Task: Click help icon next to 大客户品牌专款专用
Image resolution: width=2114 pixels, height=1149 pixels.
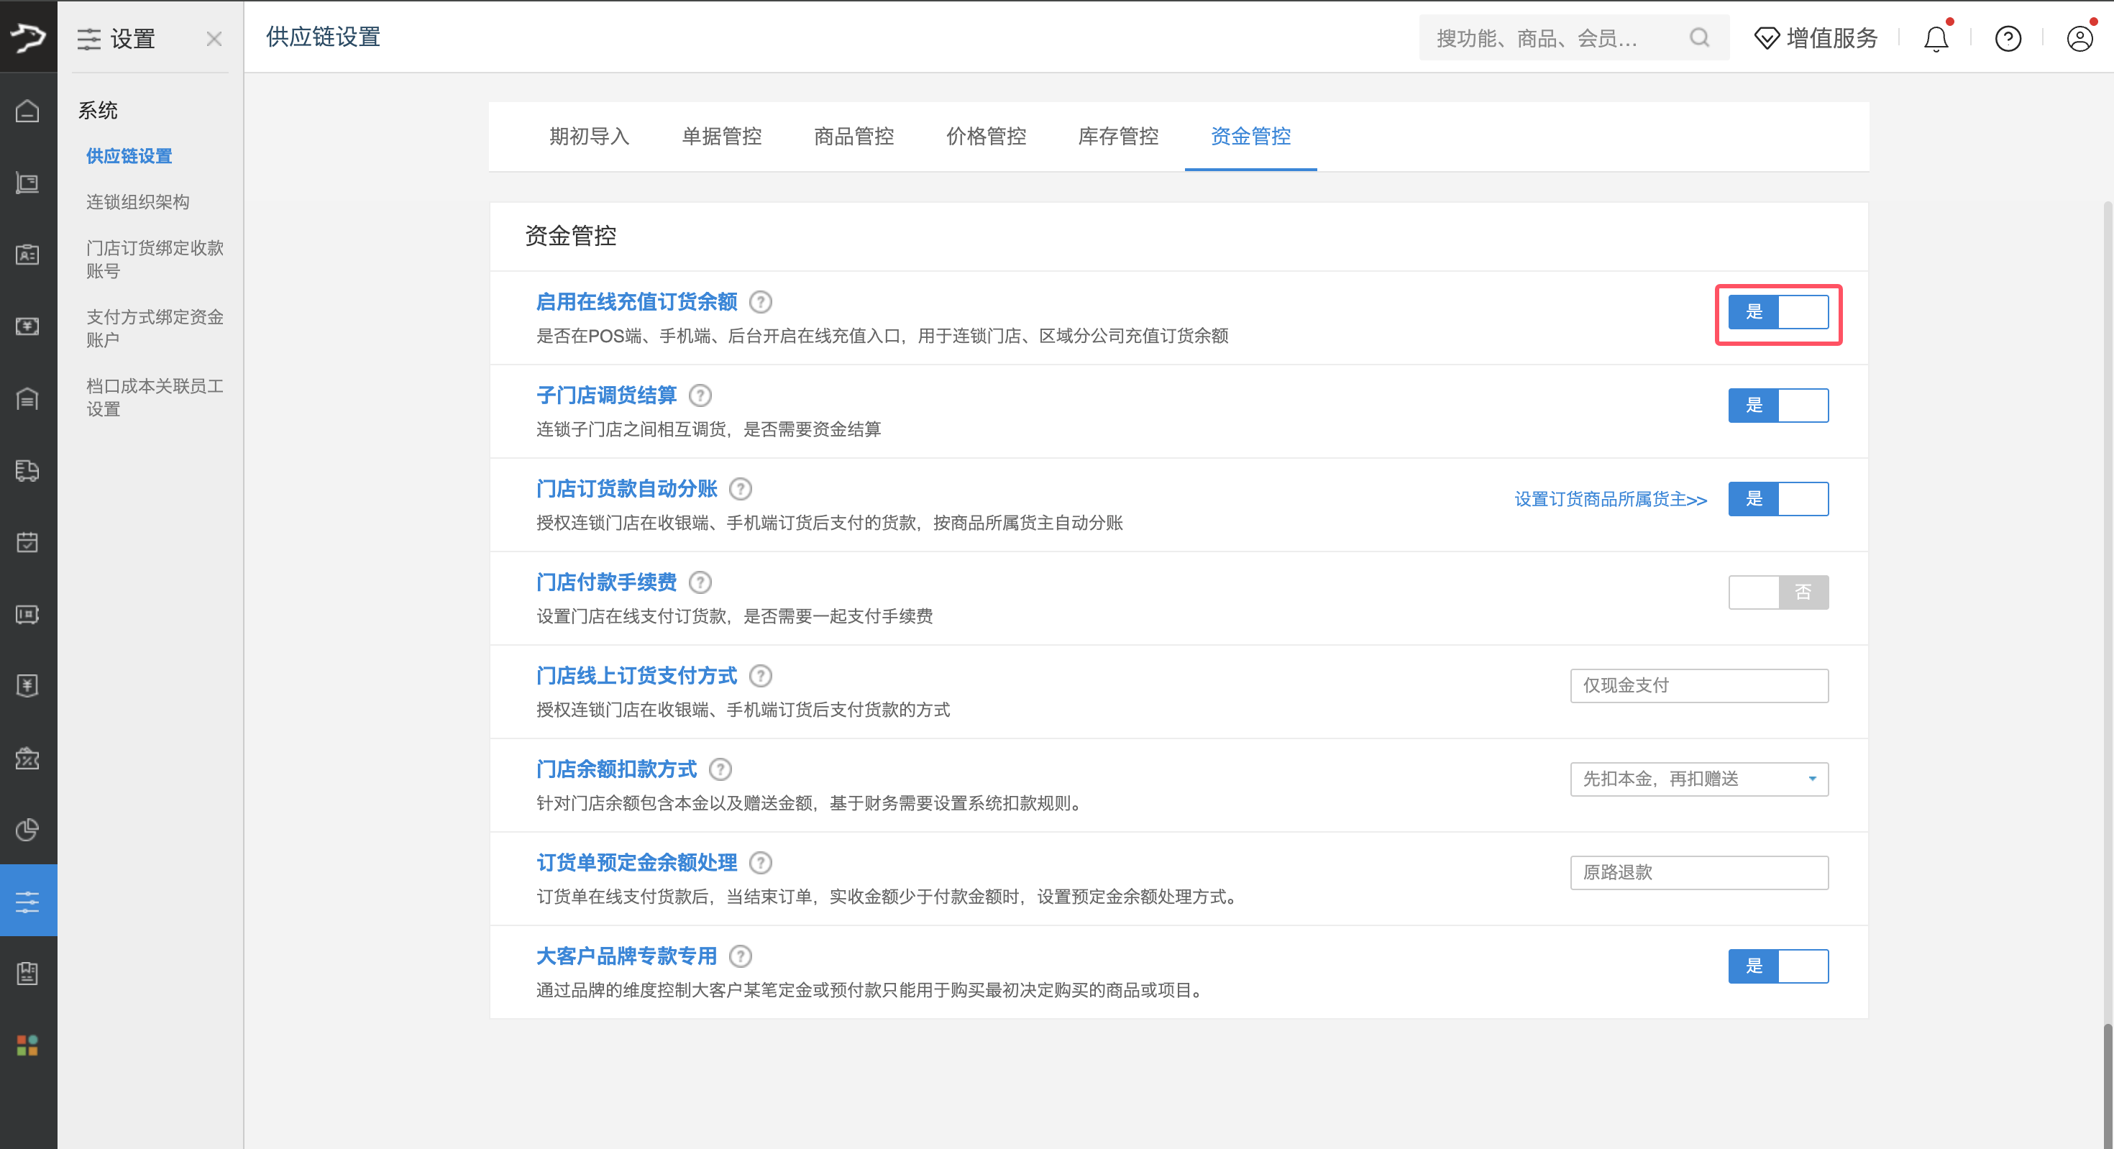Action: [x=740, y=957]
